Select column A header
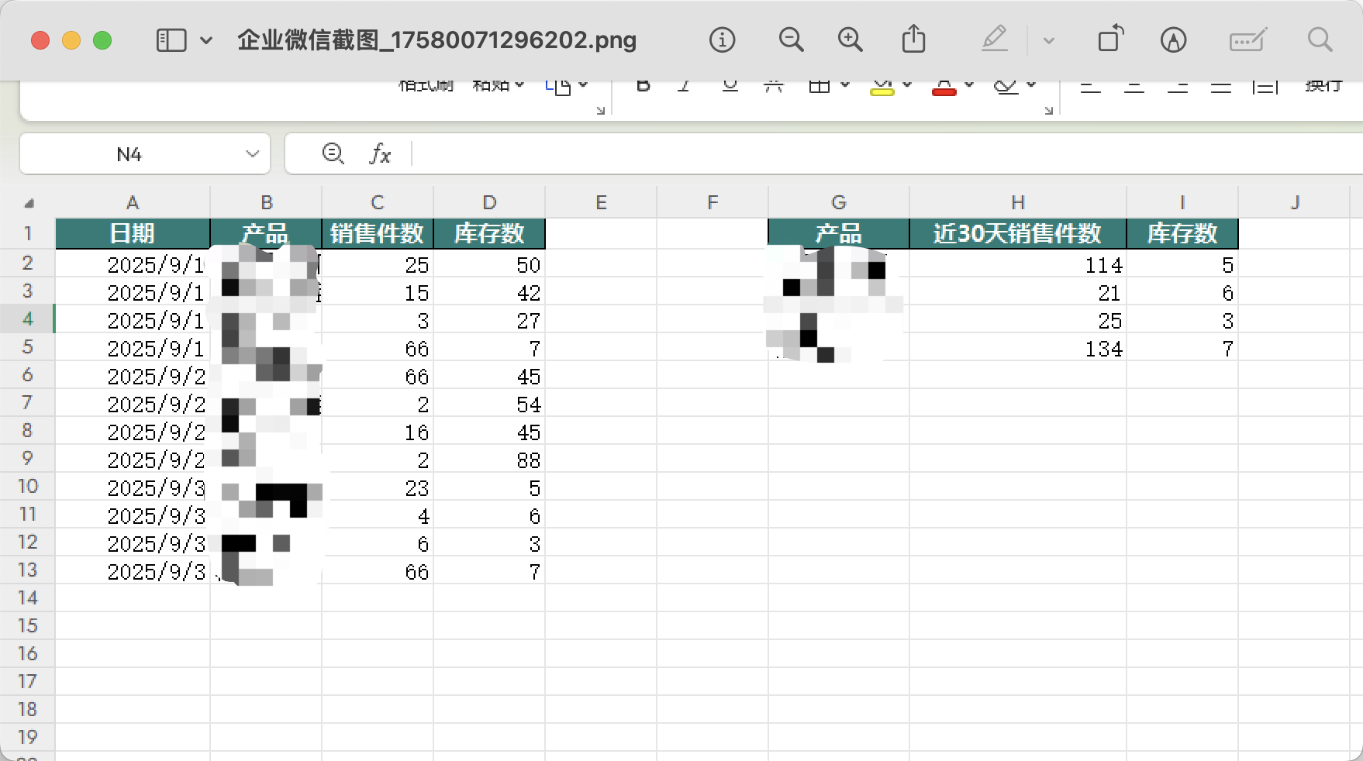Image resolution: width=1363 pixels, height=761 pixels. [133, 203]
